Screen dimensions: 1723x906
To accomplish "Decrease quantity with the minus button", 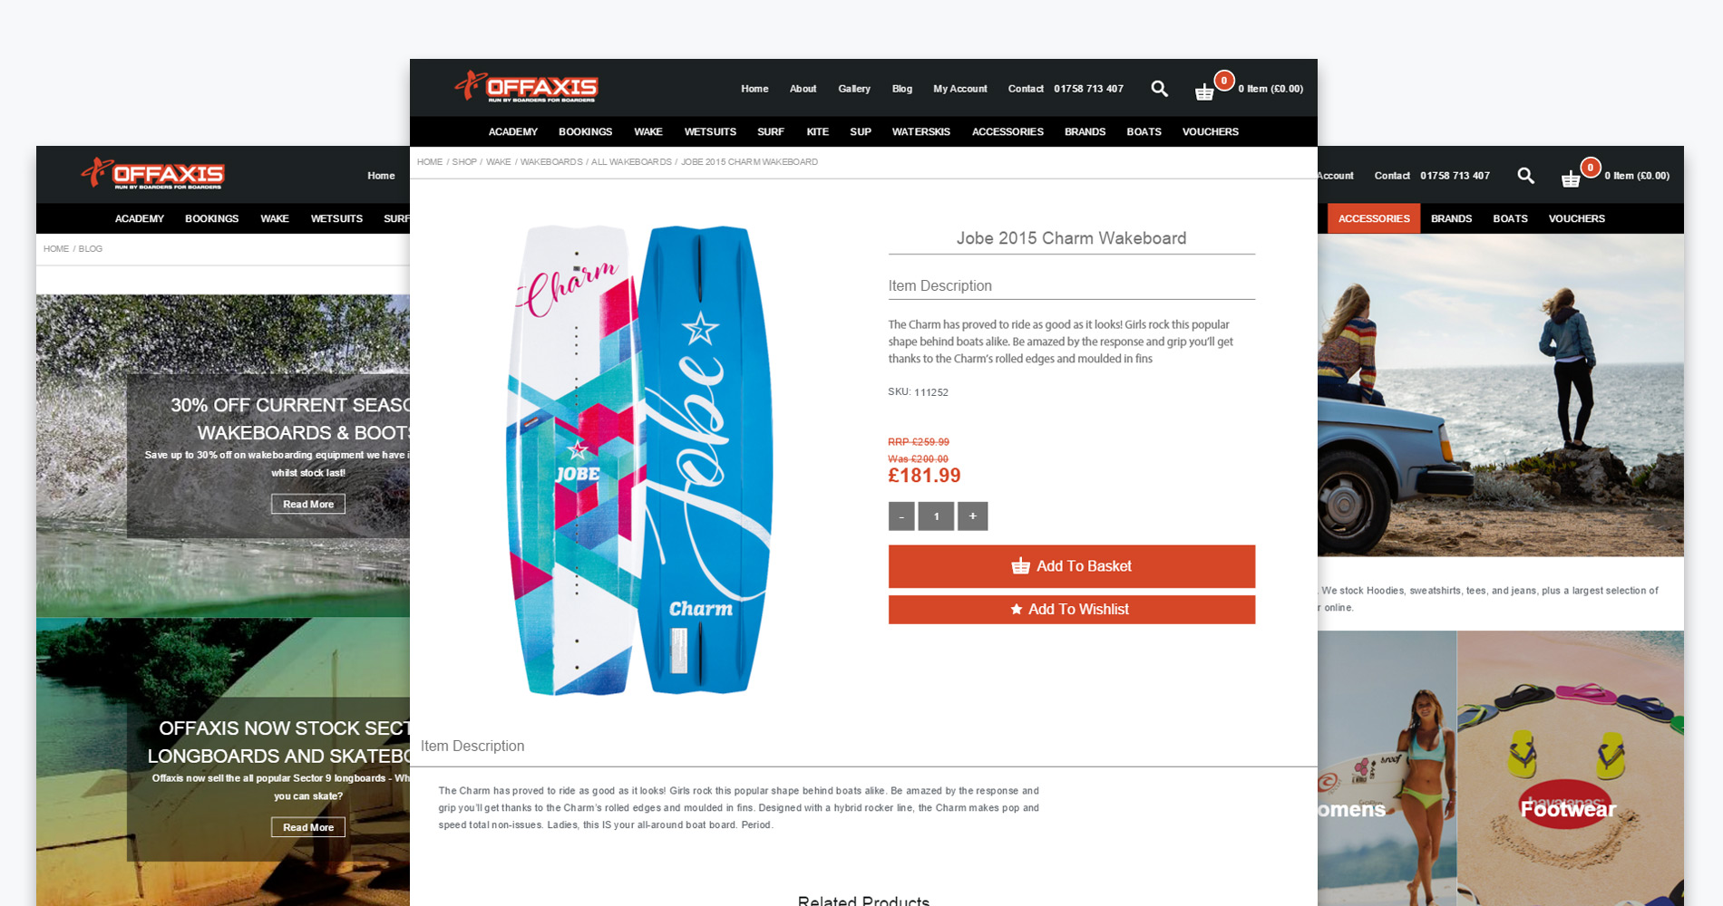I will click(x=901, y=516).
